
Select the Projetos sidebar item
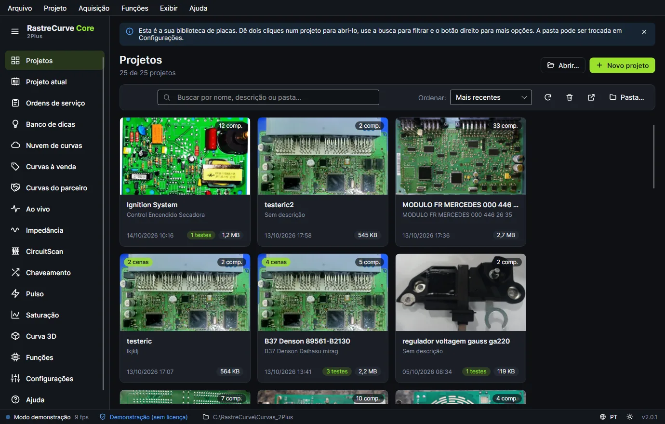(x=54, y=61)
